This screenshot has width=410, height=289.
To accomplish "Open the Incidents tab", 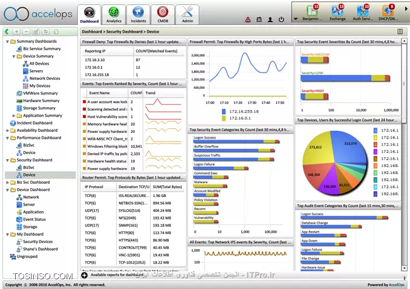I will pyautogui.click(x=138, y=15).
